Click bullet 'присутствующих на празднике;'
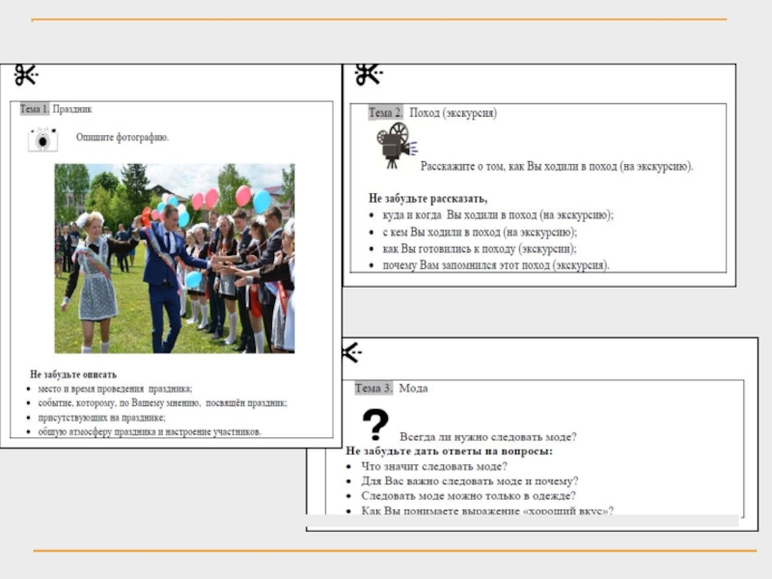772x579 pixels. click(x=101, y=418)
